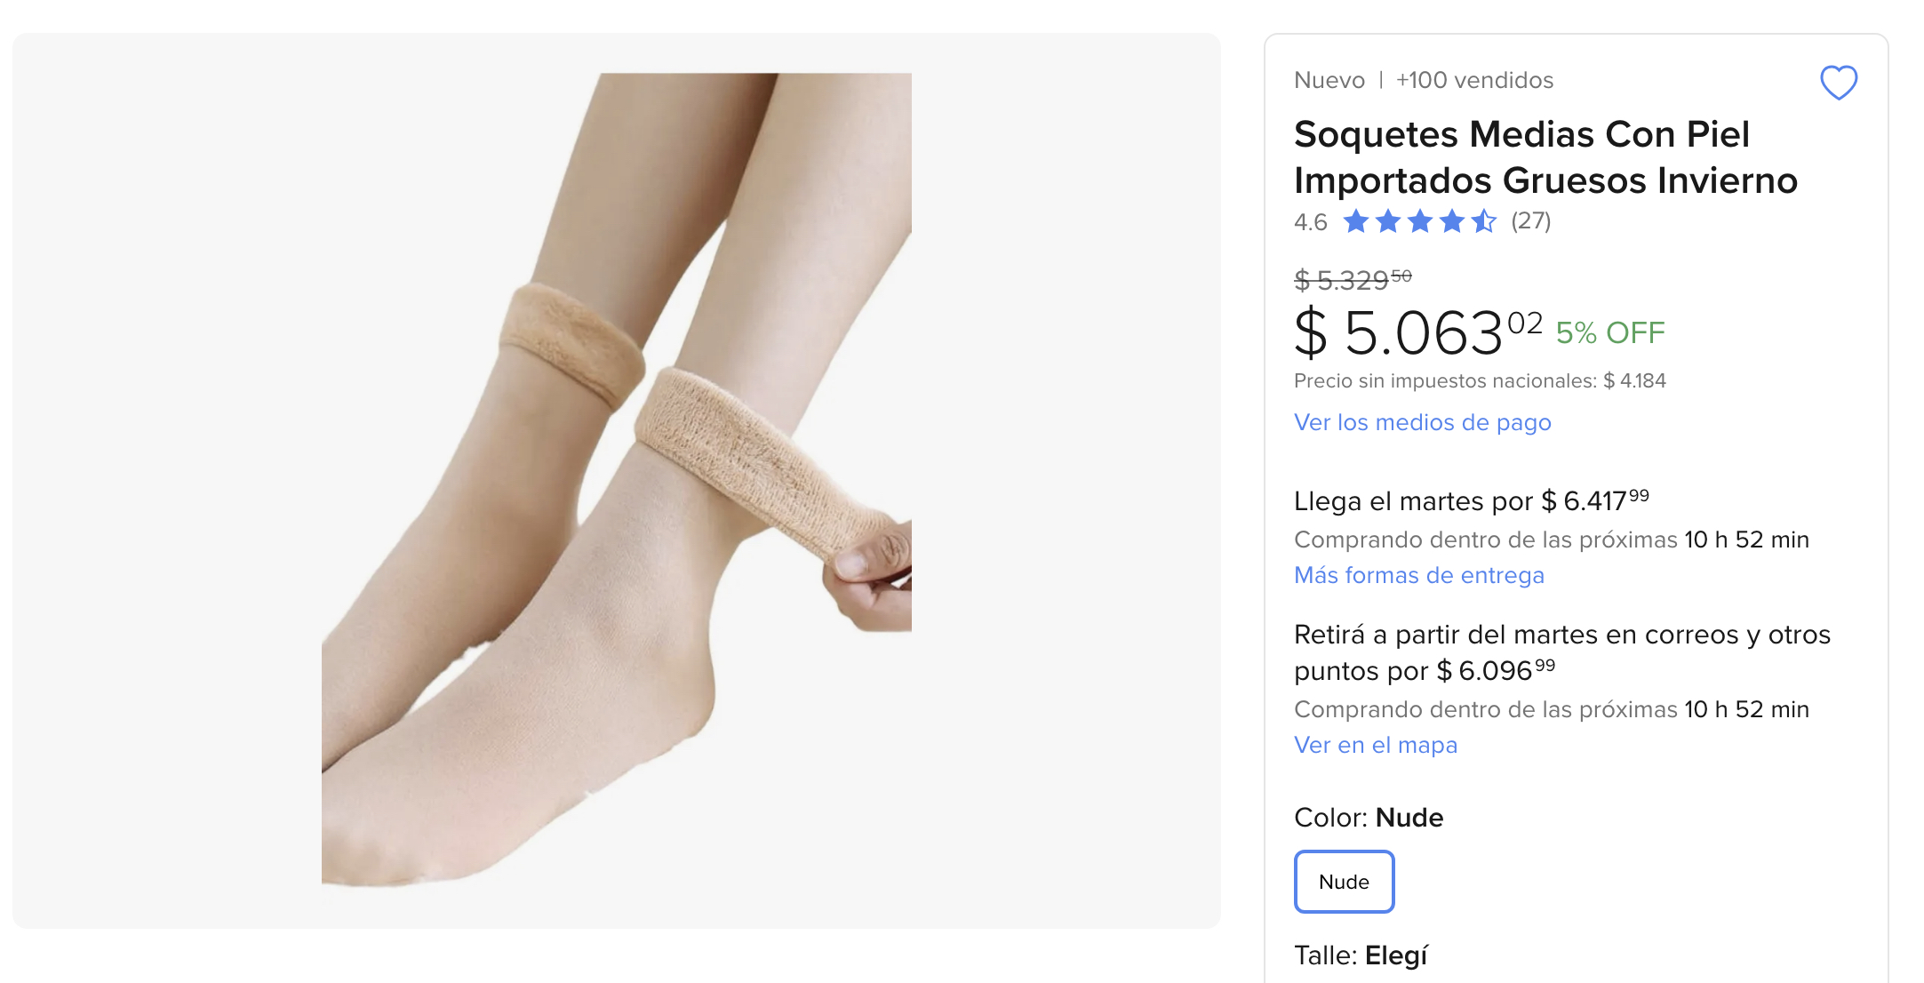This screenshot has width=1924, height=983.
Task: Open 'Ver en el mapa' link
Action: 1375,745
